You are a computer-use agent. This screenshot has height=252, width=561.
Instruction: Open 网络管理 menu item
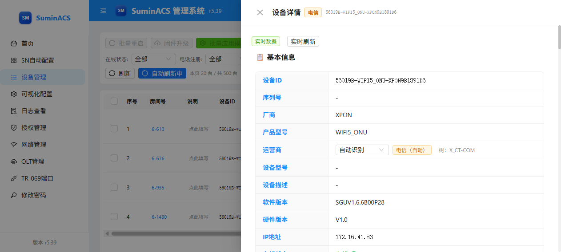(43, 145)
